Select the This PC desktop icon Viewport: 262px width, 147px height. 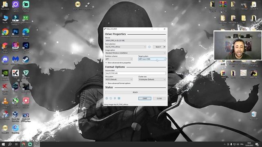pos(5,20)
